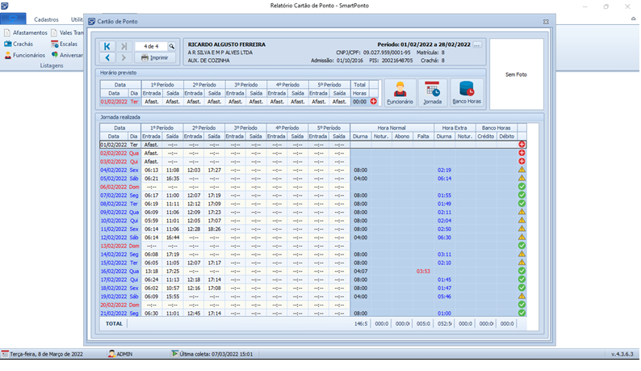
Task: Click warning icon on 04/02/2022 row
Action: (522, 170)
